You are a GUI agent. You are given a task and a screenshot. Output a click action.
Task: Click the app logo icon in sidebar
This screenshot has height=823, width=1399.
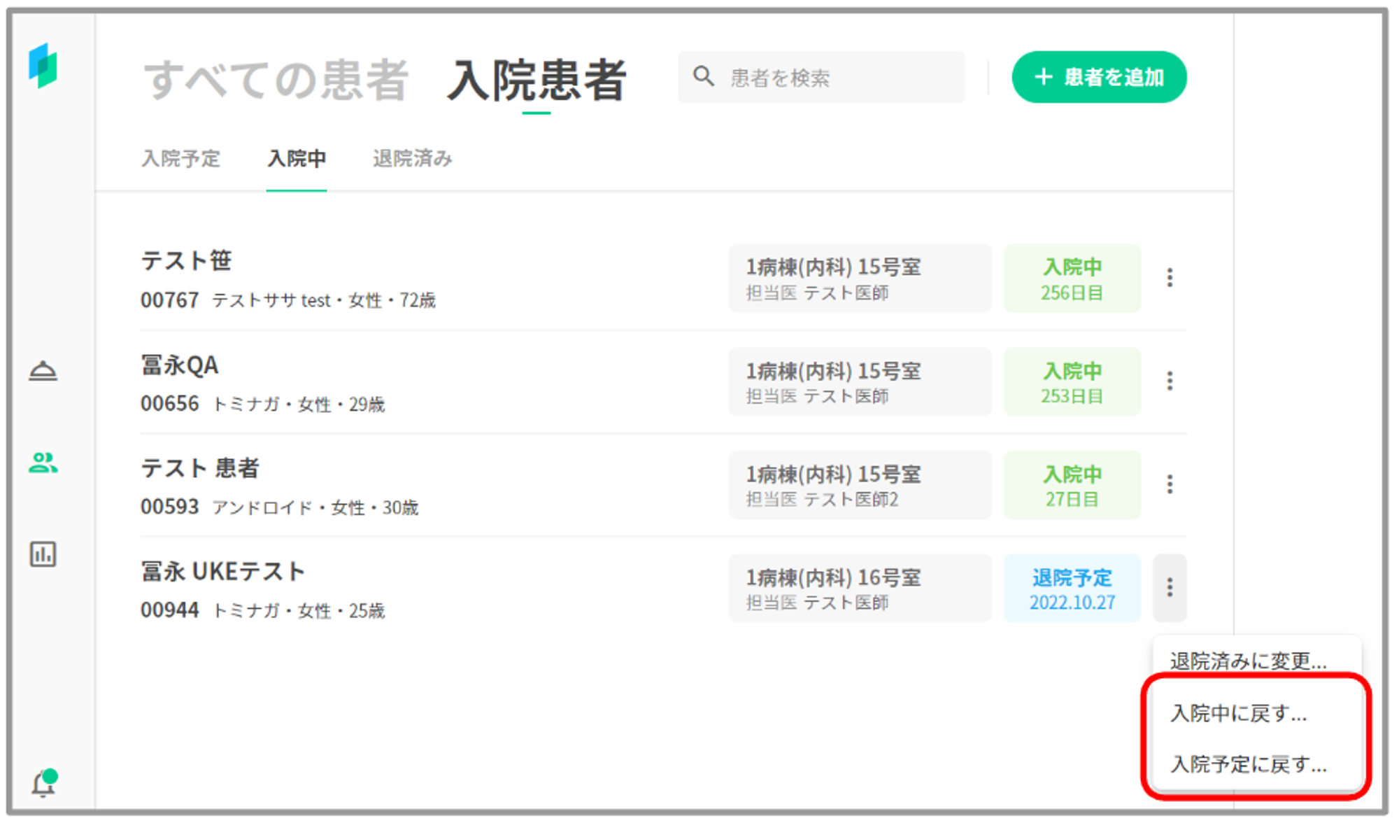pos(43,65)
